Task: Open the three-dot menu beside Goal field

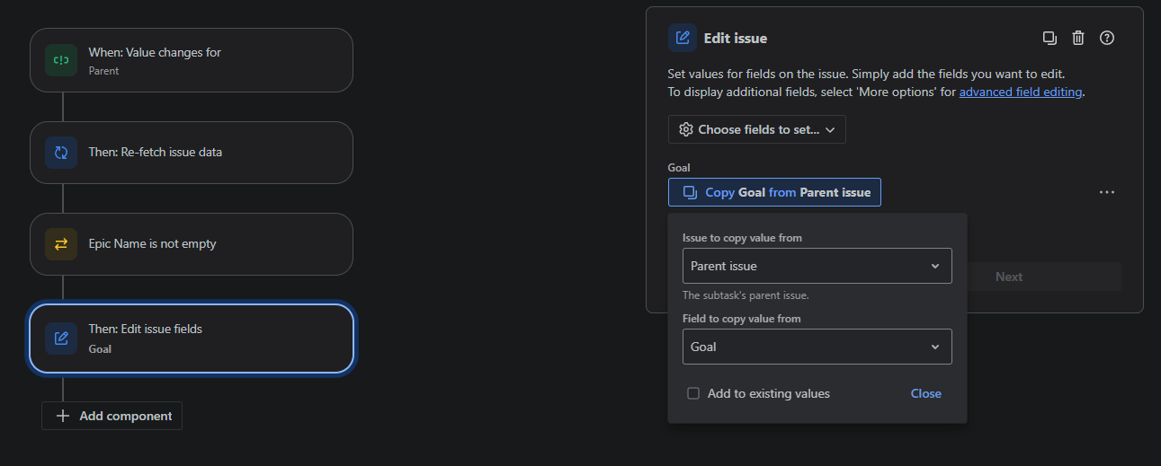Action: coord(1107,192)
